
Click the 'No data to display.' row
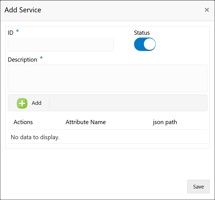(x=35, y=137)
